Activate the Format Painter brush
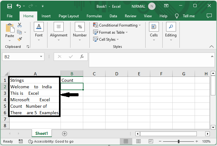The image size is (217, 146). coord(20,39)
